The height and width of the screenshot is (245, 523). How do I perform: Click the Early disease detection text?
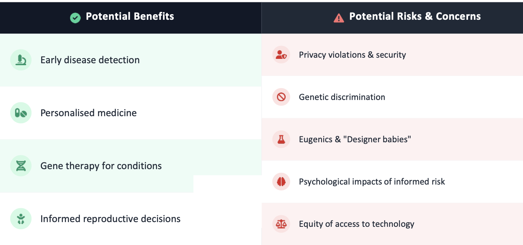click(x=90, y=60)
